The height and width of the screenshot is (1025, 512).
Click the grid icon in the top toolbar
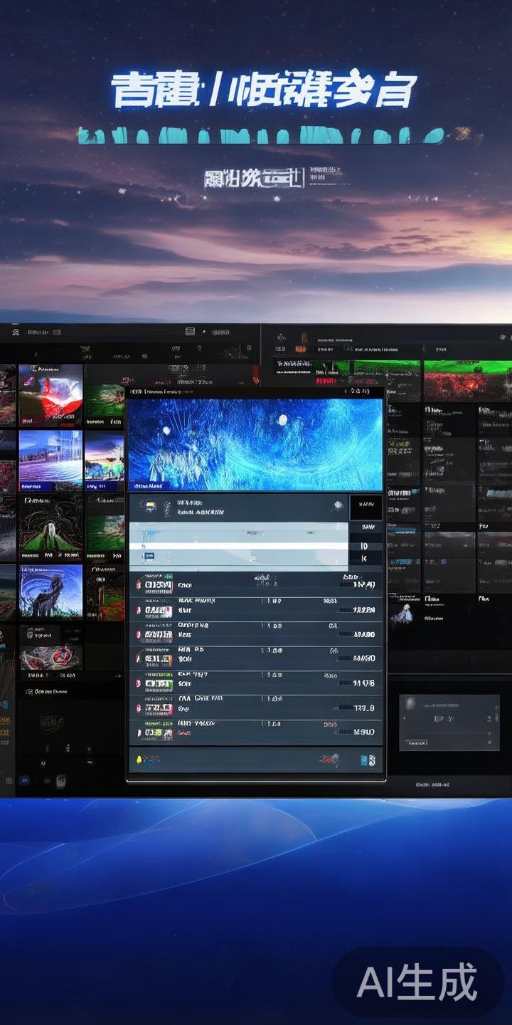189,332
